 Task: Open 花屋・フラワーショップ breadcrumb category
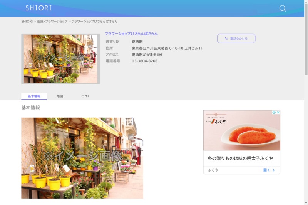click(52, 22)
